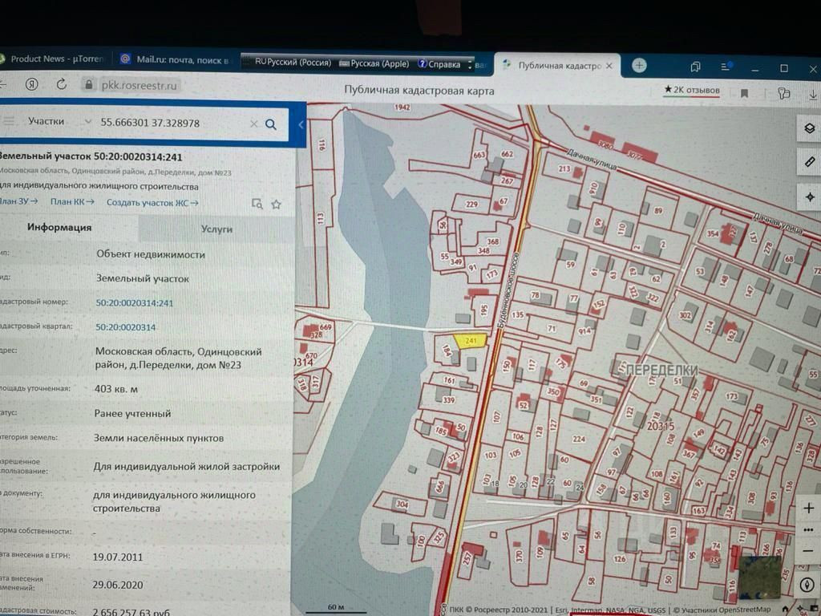Switch to Mail.ru browser tab
This screenshot has height=616, width=821.
pos(176,59)
